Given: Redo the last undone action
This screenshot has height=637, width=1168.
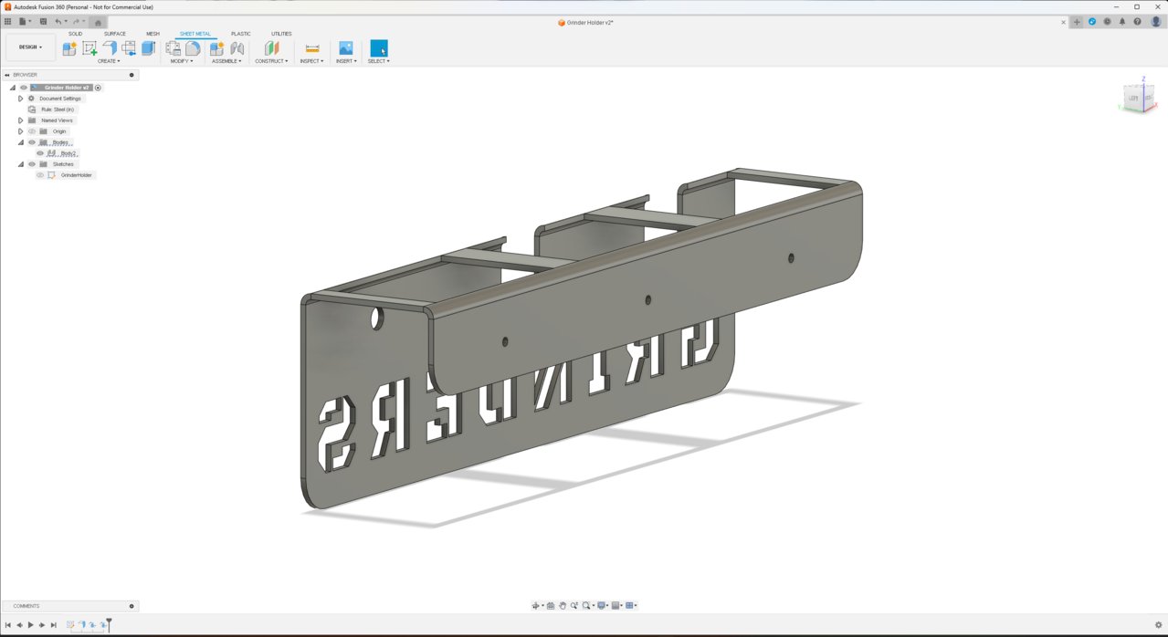Looking at the screenshot, I should click(78, 22).
